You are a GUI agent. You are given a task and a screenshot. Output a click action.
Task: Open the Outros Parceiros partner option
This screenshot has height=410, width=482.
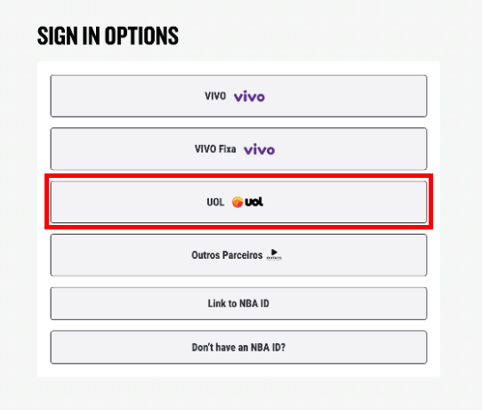pyautogui.click(x=238, y=255)
